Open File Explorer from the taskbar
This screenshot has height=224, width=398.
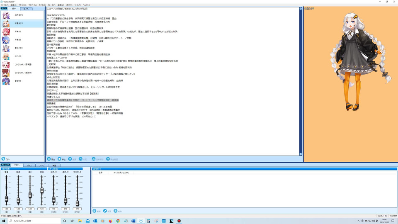click(80, 221)
